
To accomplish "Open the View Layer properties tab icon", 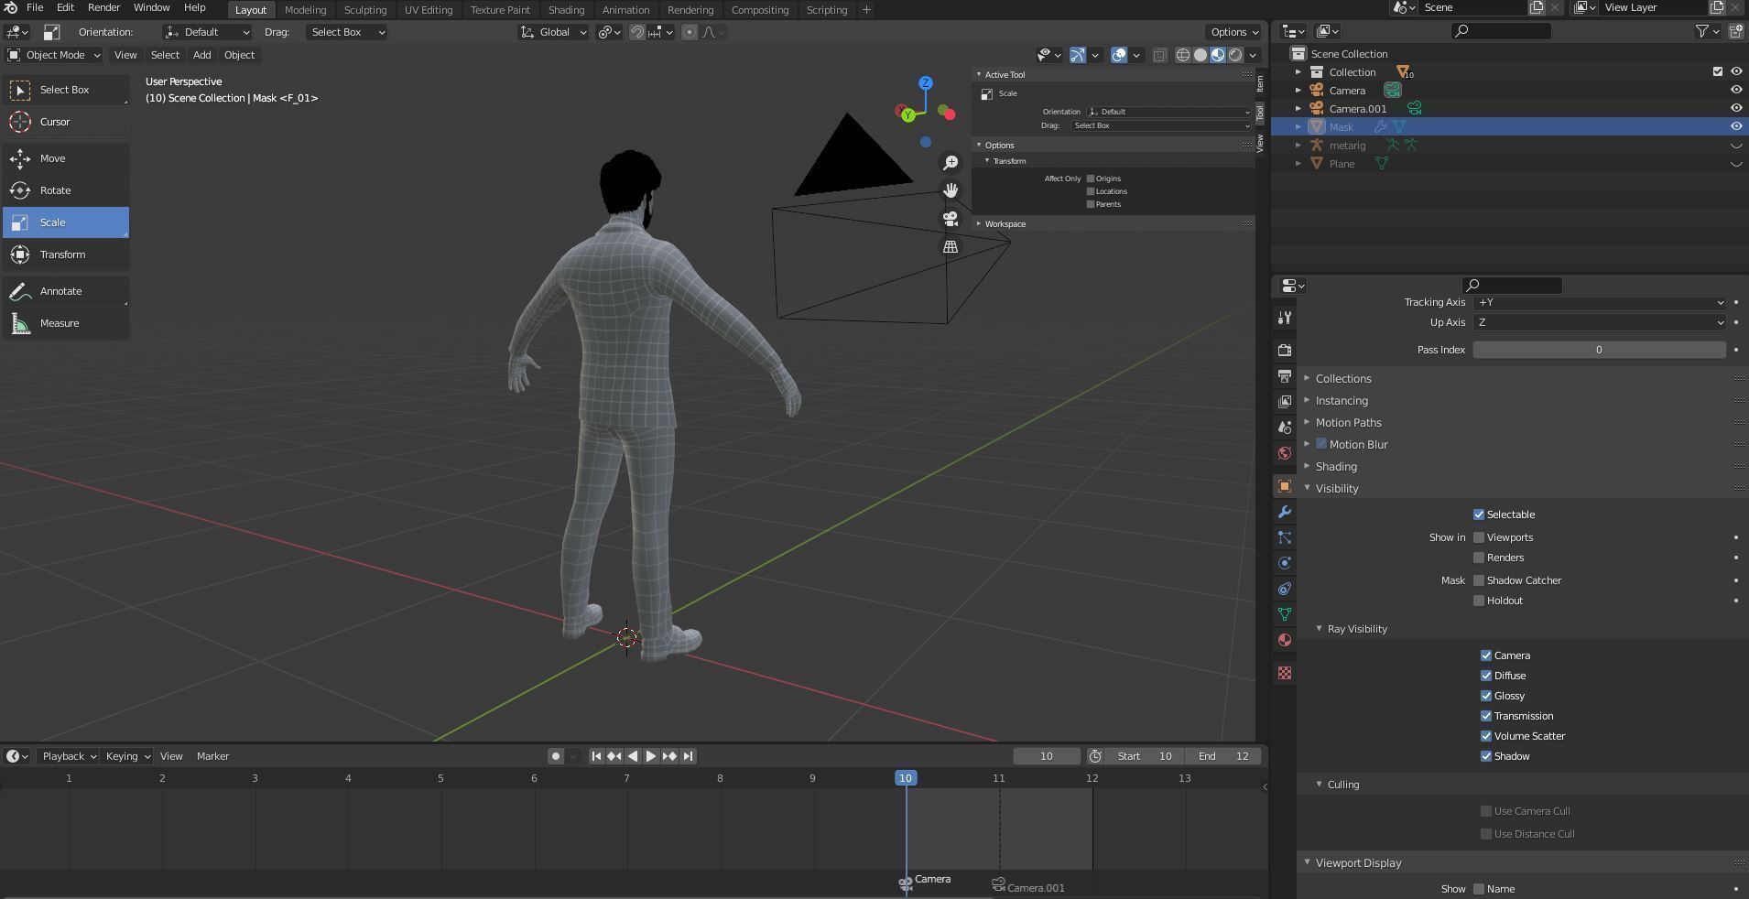I will [1285, 401].
